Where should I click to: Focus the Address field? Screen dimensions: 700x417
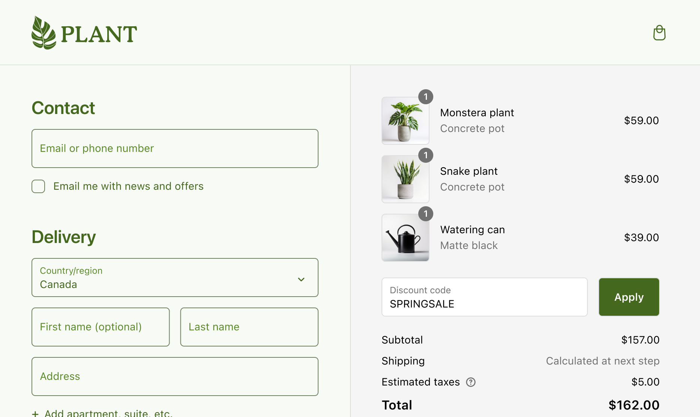coord(175,376)
